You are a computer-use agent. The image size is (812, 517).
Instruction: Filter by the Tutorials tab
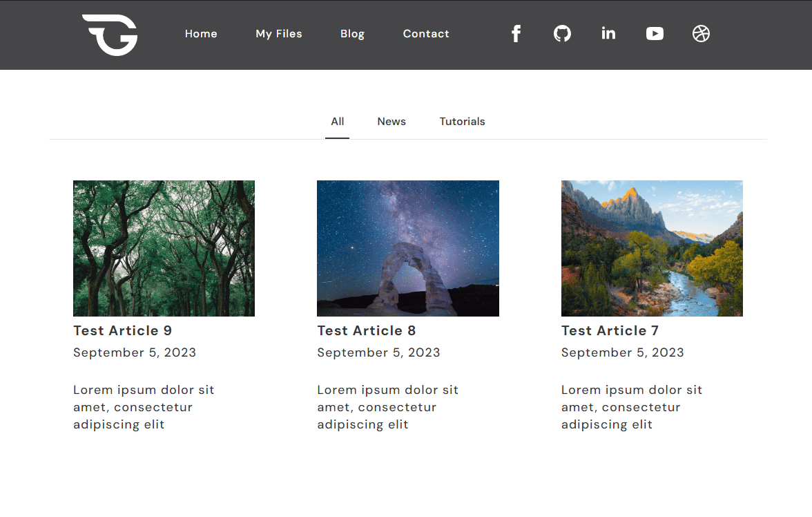(x=462, y=122)
